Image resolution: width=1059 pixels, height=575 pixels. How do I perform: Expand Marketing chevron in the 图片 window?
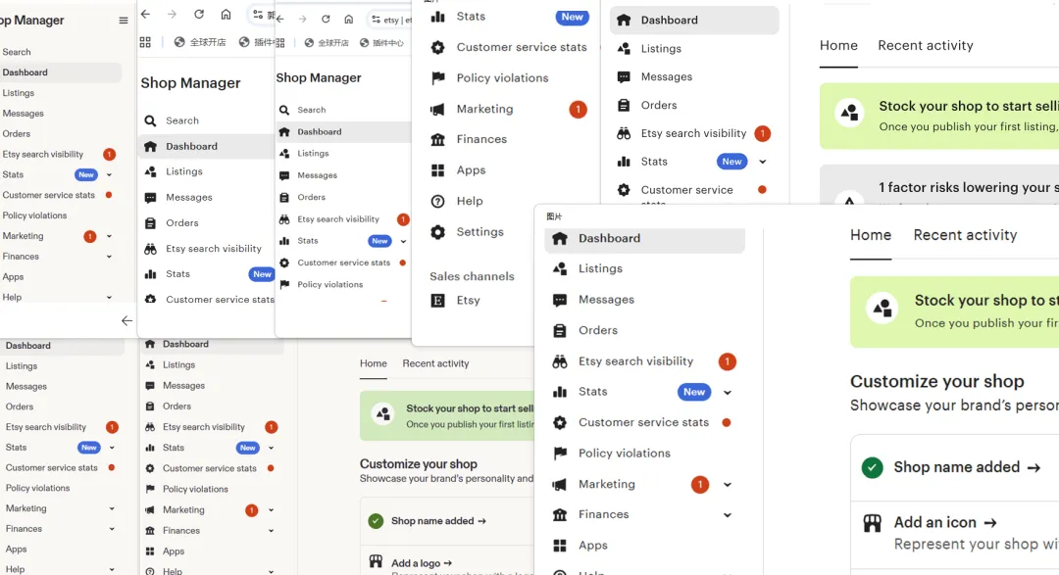728,485
